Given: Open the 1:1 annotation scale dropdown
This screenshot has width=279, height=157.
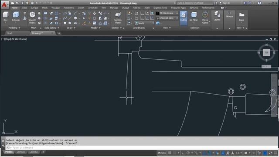Looking at the screenshot, I should pos(238,153).
